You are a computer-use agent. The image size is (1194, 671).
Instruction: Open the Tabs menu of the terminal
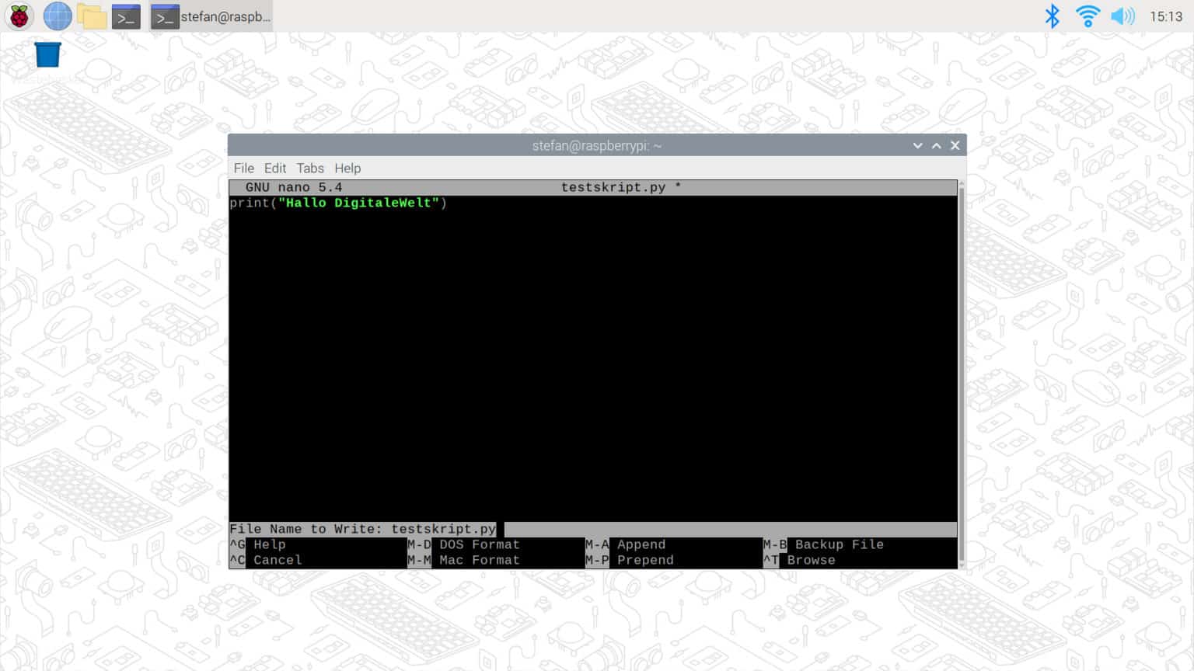click(x=310, y=168)
